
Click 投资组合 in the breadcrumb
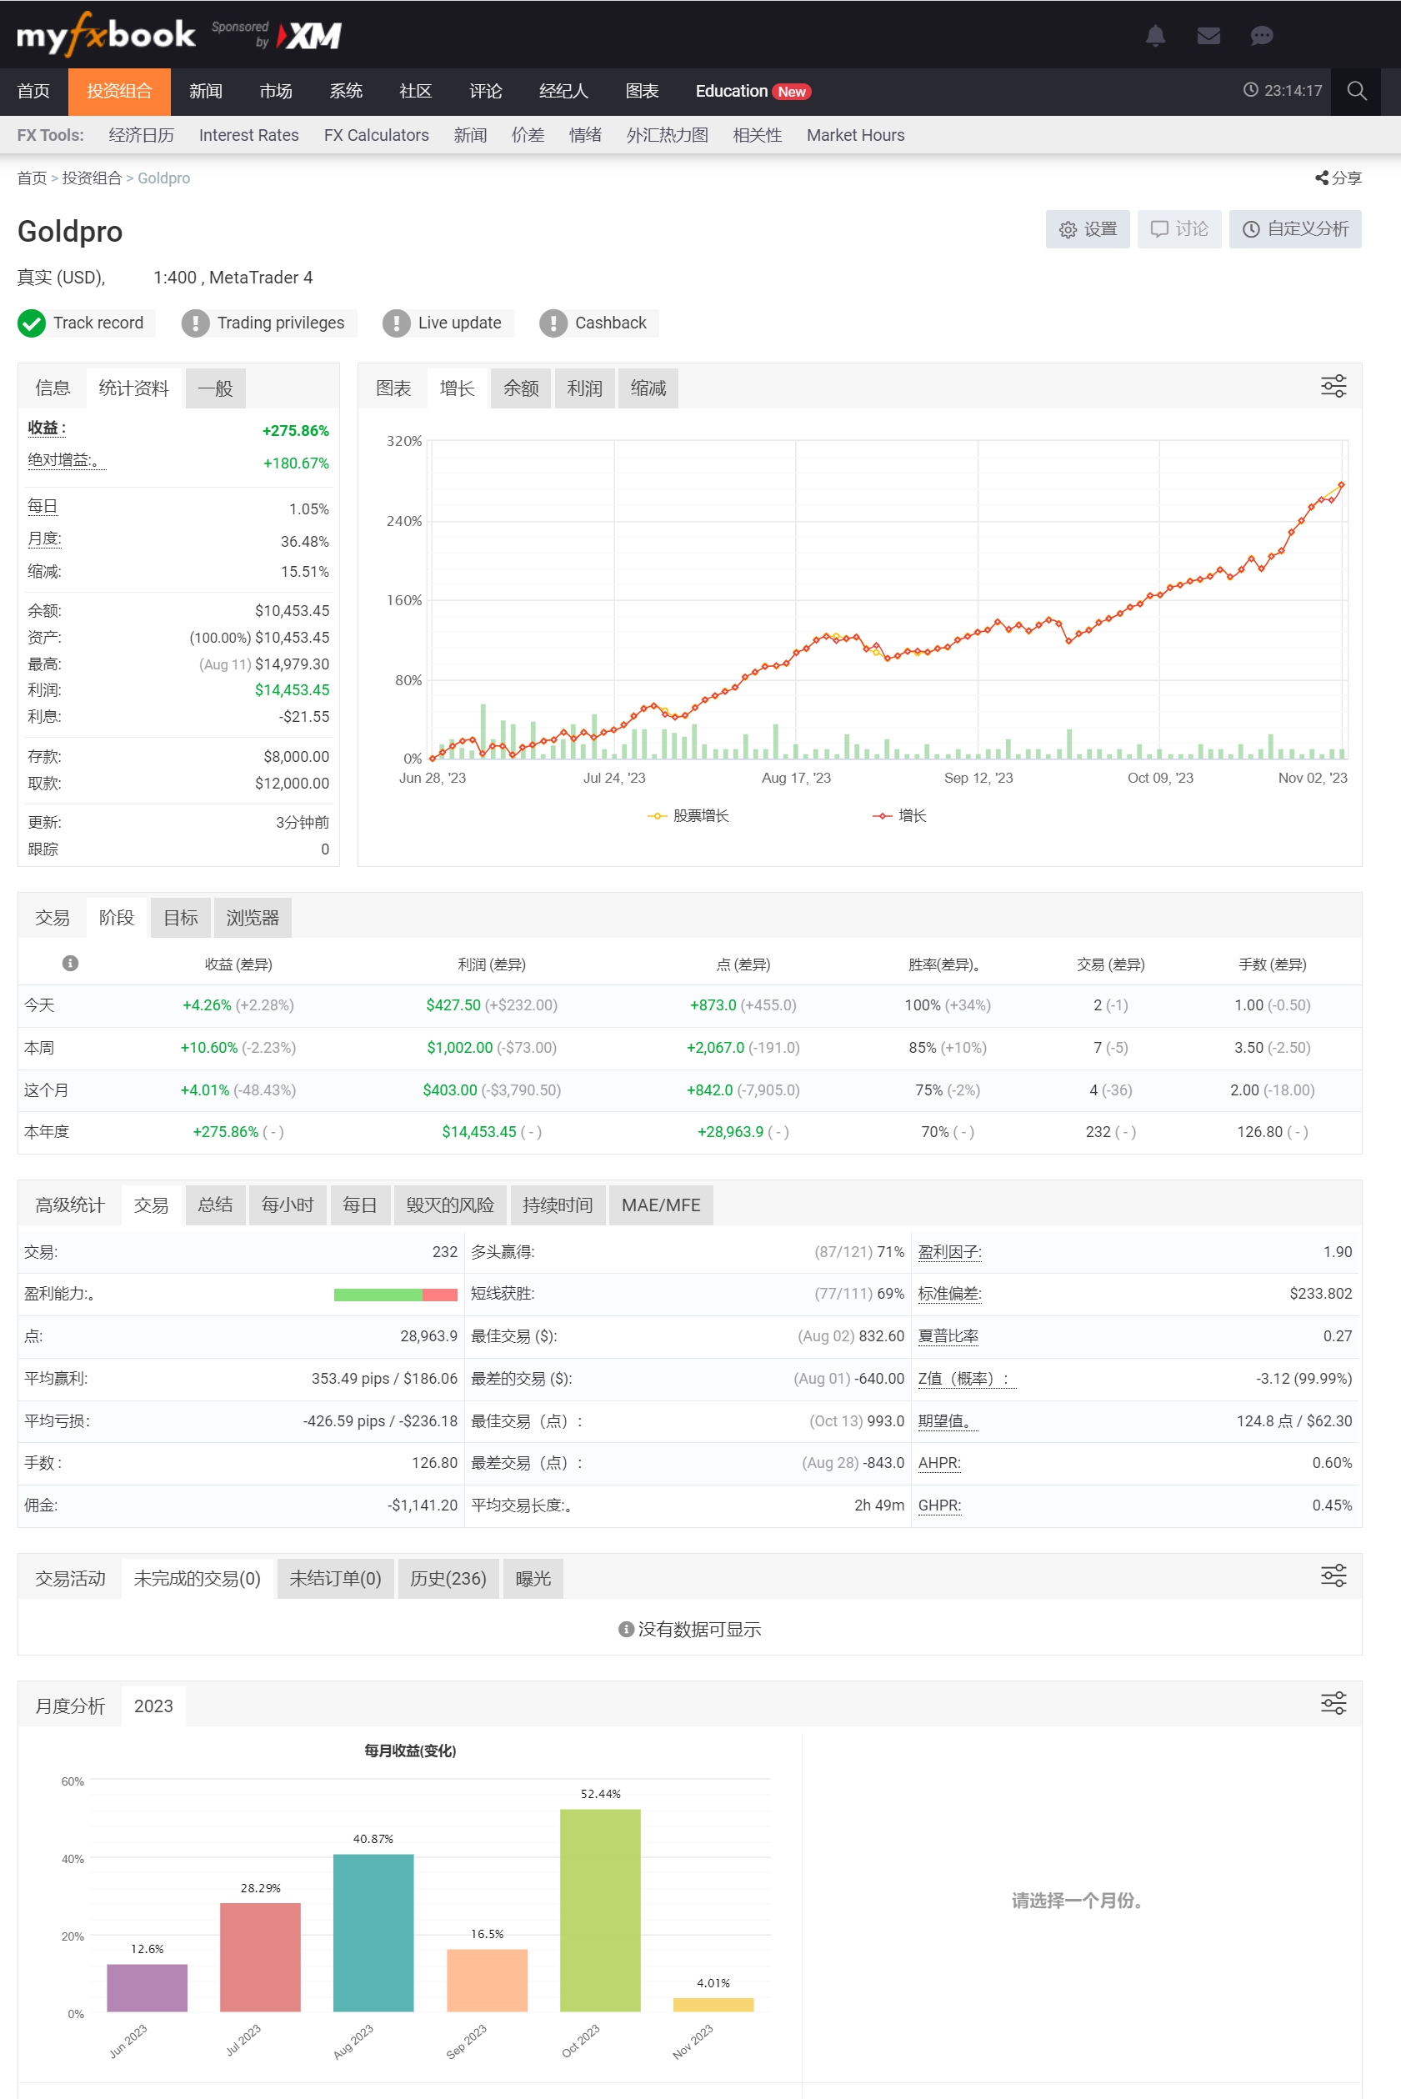[x=92, y=178]
